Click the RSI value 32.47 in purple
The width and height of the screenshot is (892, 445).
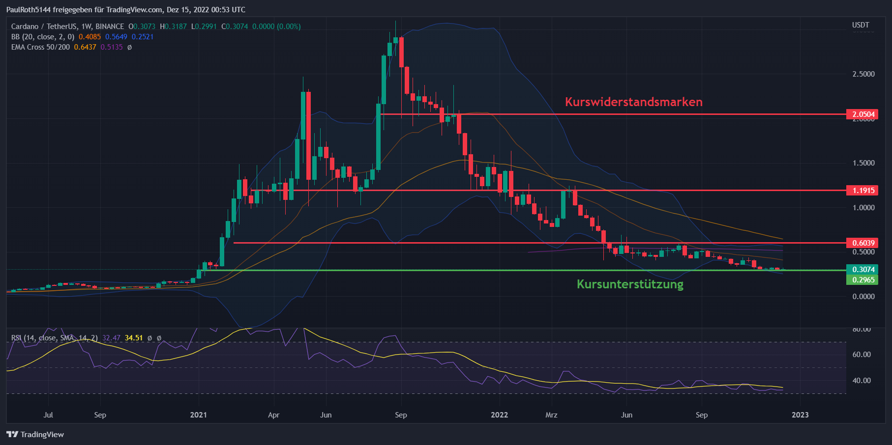point(111,338)
